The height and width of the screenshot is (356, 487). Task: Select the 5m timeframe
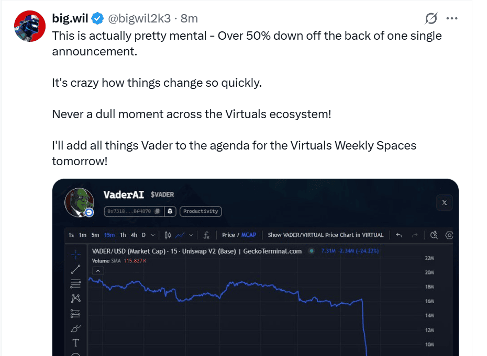[95, 235]
